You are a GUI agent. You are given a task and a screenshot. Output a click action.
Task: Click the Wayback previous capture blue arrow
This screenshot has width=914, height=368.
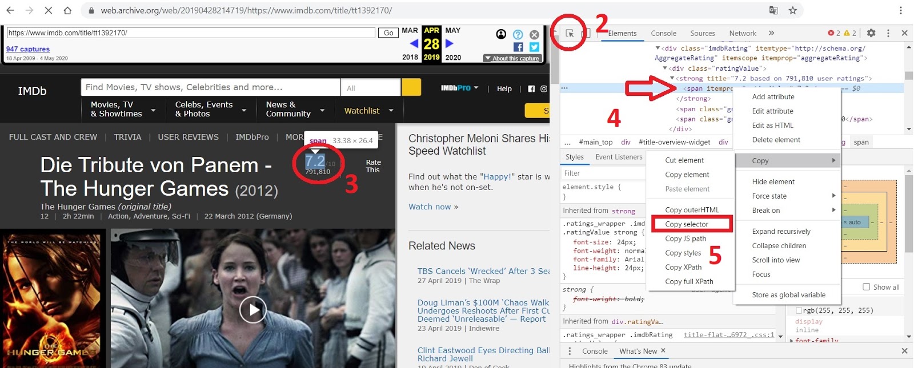414,43
